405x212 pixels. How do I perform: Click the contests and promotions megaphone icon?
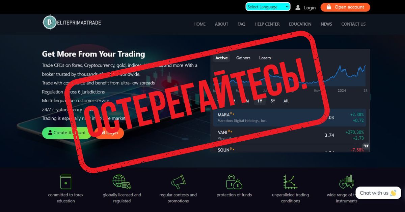(x=178, y=182)
